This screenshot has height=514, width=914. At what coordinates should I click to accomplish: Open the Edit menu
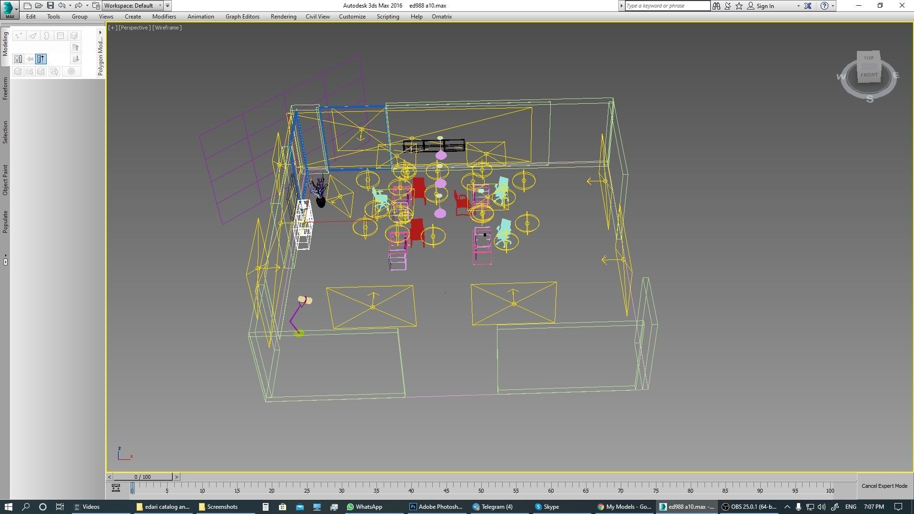coord(31,17)
